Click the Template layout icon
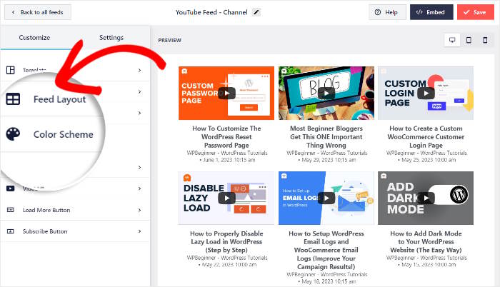 tap(11, 70)
